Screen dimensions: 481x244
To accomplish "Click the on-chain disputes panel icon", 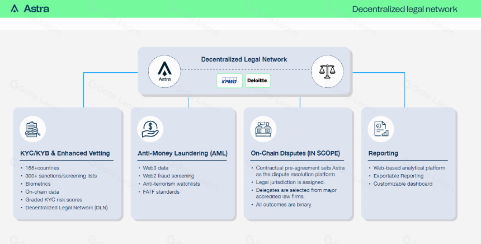I will coord(263,129).
